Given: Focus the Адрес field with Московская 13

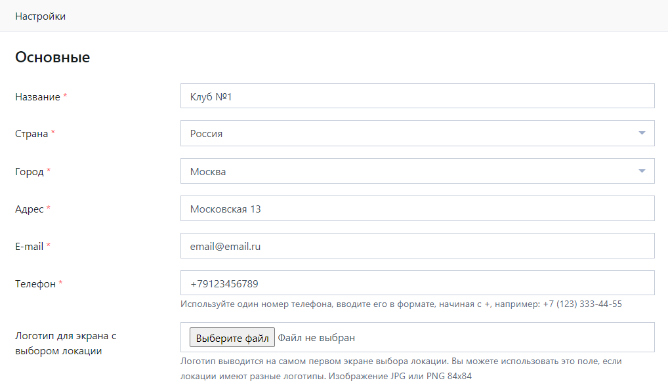Looking at the screenshot, I should point(417,209).
